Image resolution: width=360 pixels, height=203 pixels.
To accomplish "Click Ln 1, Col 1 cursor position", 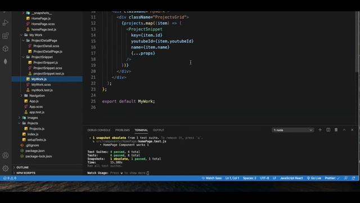I will click(x=232, y=178).
